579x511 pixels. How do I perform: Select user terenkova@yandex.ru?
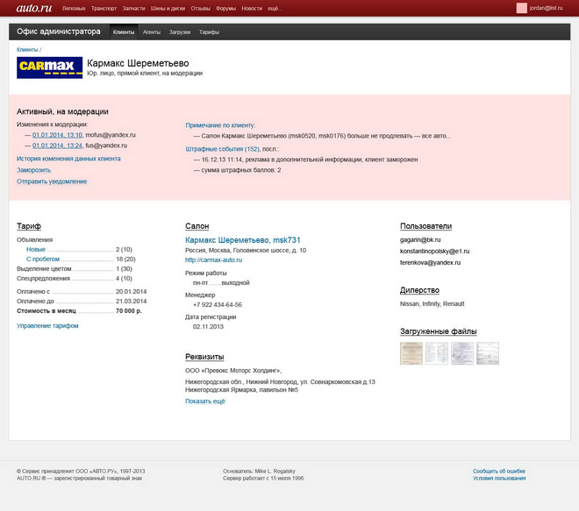(x=430, y=263)
